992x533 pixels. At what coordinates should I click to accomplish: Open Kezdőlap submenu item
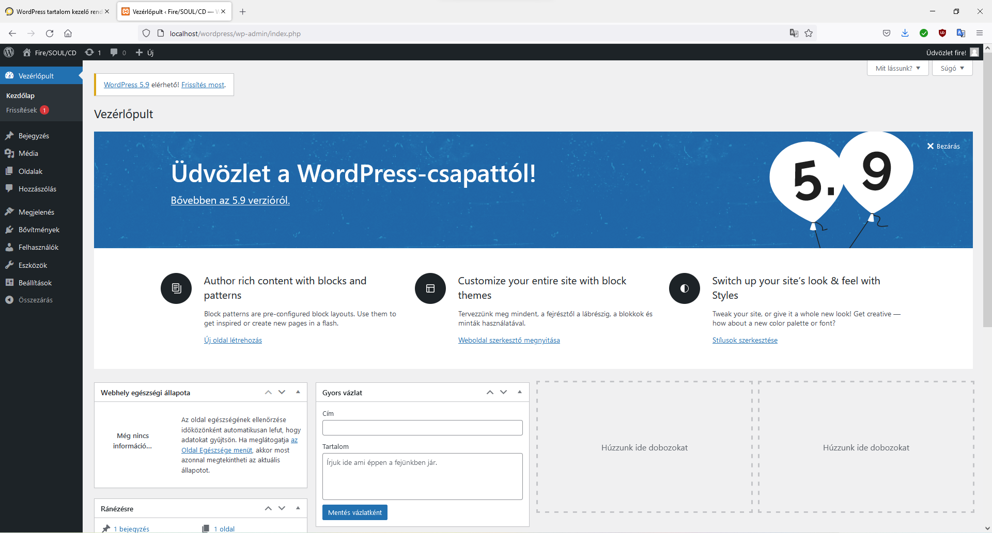tap(20, 95)
